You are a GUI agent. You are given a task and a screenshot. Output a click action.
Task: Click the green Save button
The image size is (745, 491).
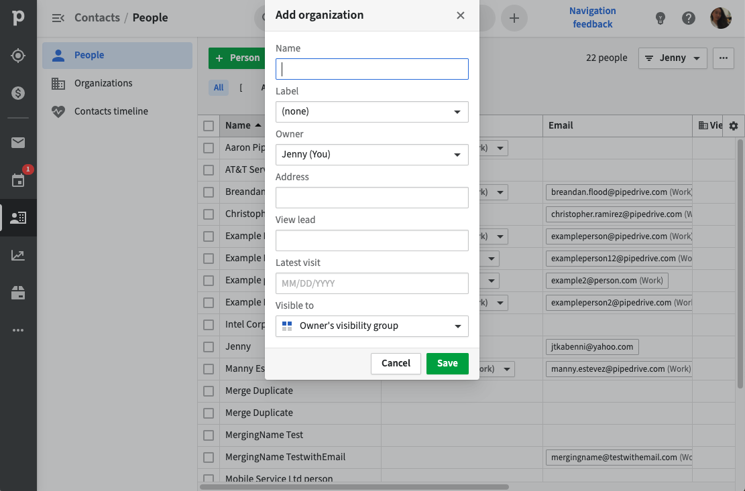[x=447, y=363]
